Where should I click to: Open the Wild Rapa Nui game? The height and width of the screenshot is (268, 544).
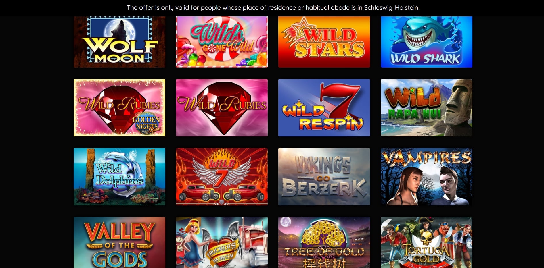426,108
